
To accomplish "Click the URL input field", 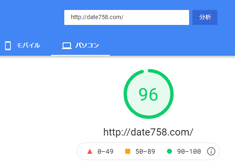I will pyautogui.click(x=126, y=17).
